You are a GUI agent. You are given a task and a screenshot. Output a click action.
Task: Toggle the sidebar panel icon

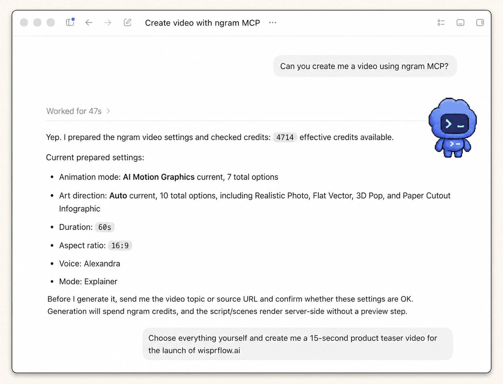[70, 22]
